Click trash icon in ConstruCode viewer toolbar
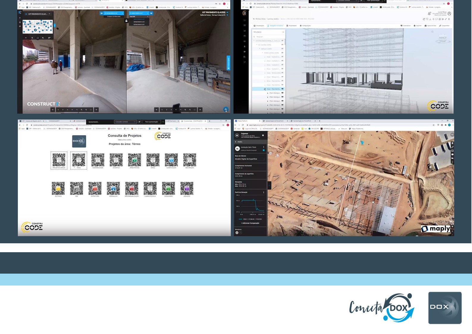This screenshot has width=472, height=334. pos(449,19)
